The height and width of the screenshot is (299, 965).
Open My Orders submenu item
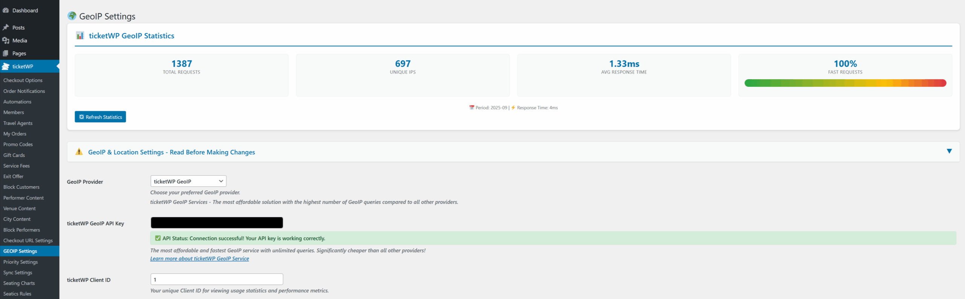coord(15,134)
